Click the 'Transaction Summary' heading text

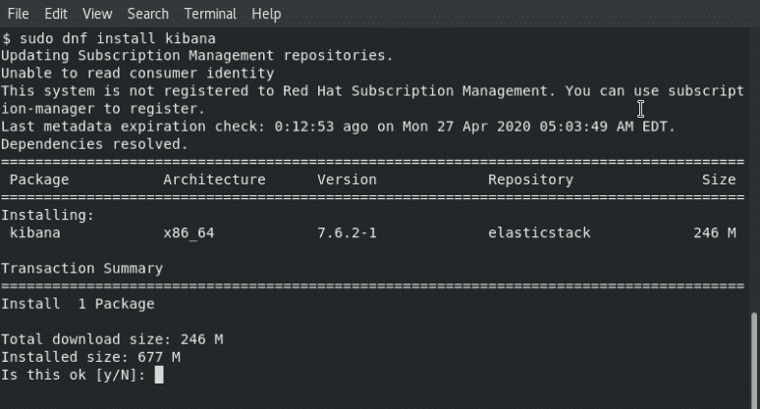[x=81, y=268]
